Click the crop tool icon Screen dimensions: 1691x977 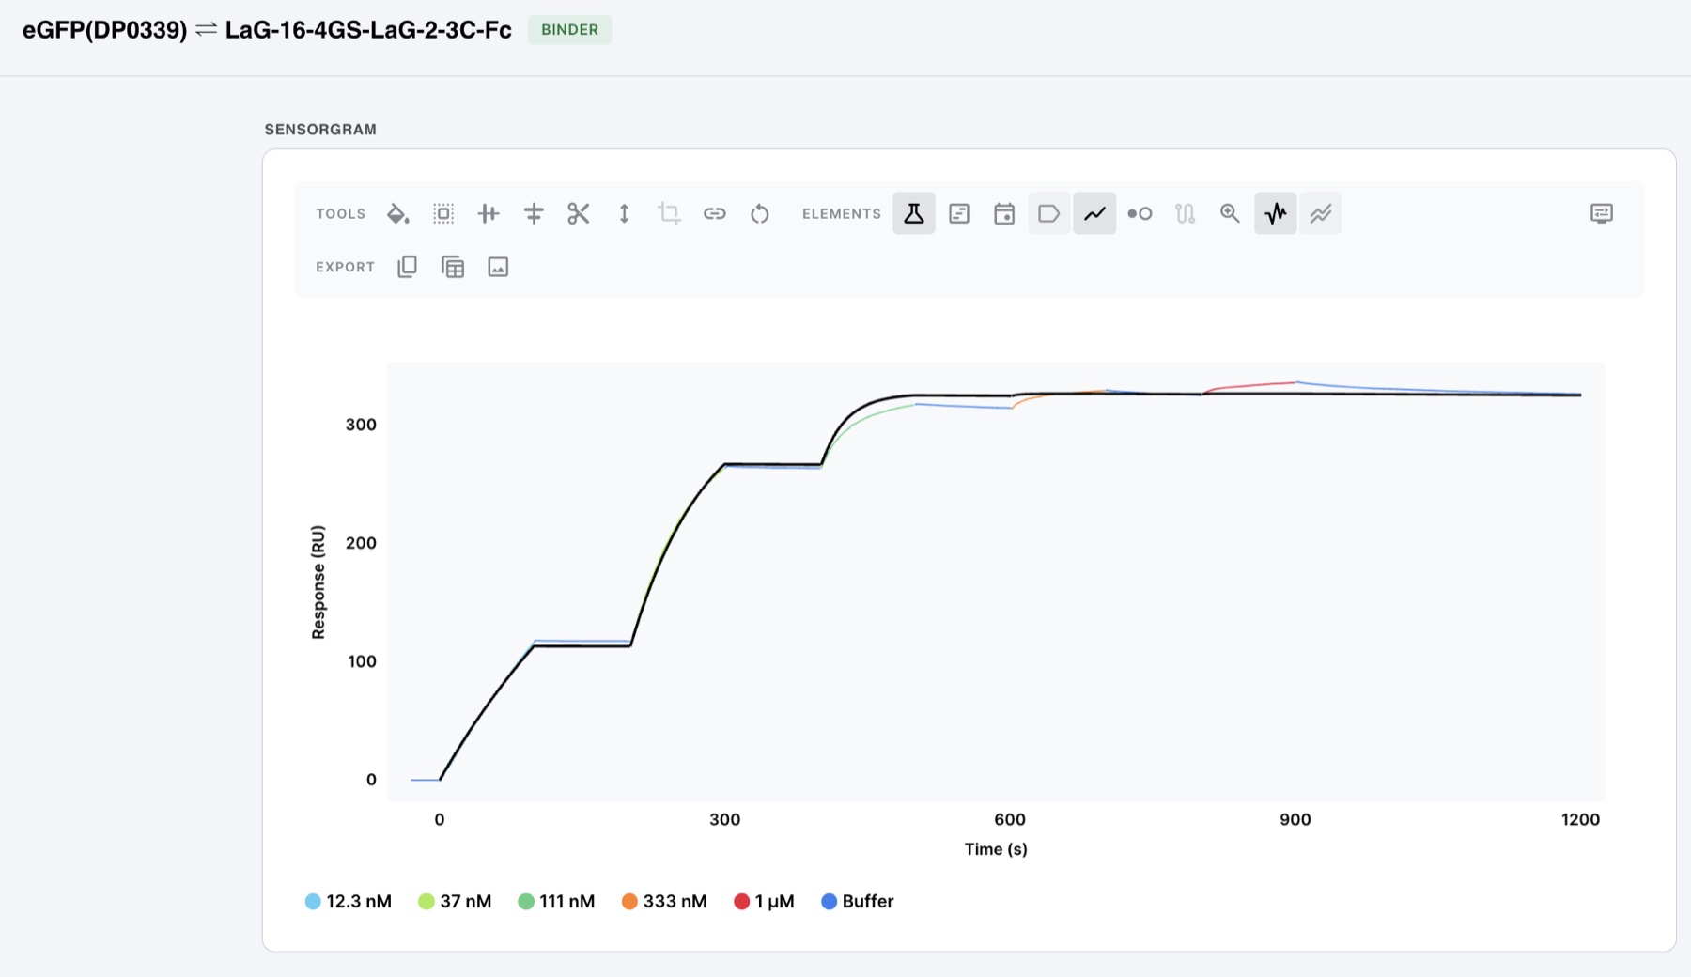pyautogui.click(x=669, y=214)
